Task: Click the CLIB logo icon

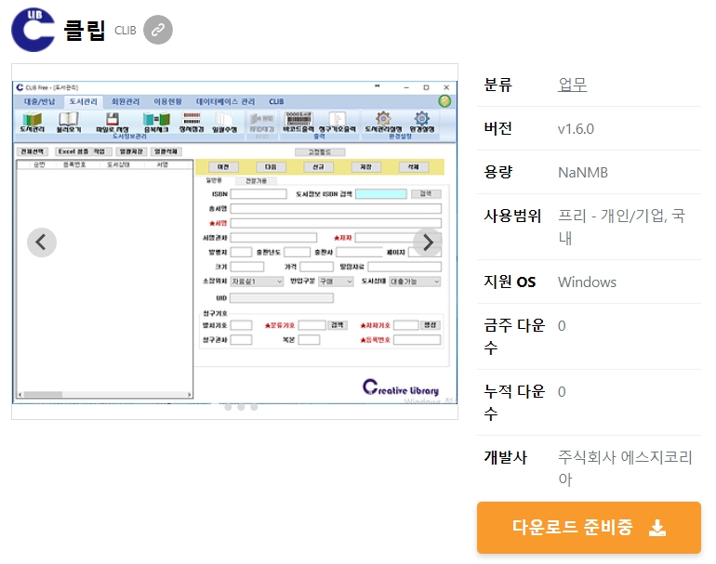Action: pyautogui.click(x=33, y=30)
